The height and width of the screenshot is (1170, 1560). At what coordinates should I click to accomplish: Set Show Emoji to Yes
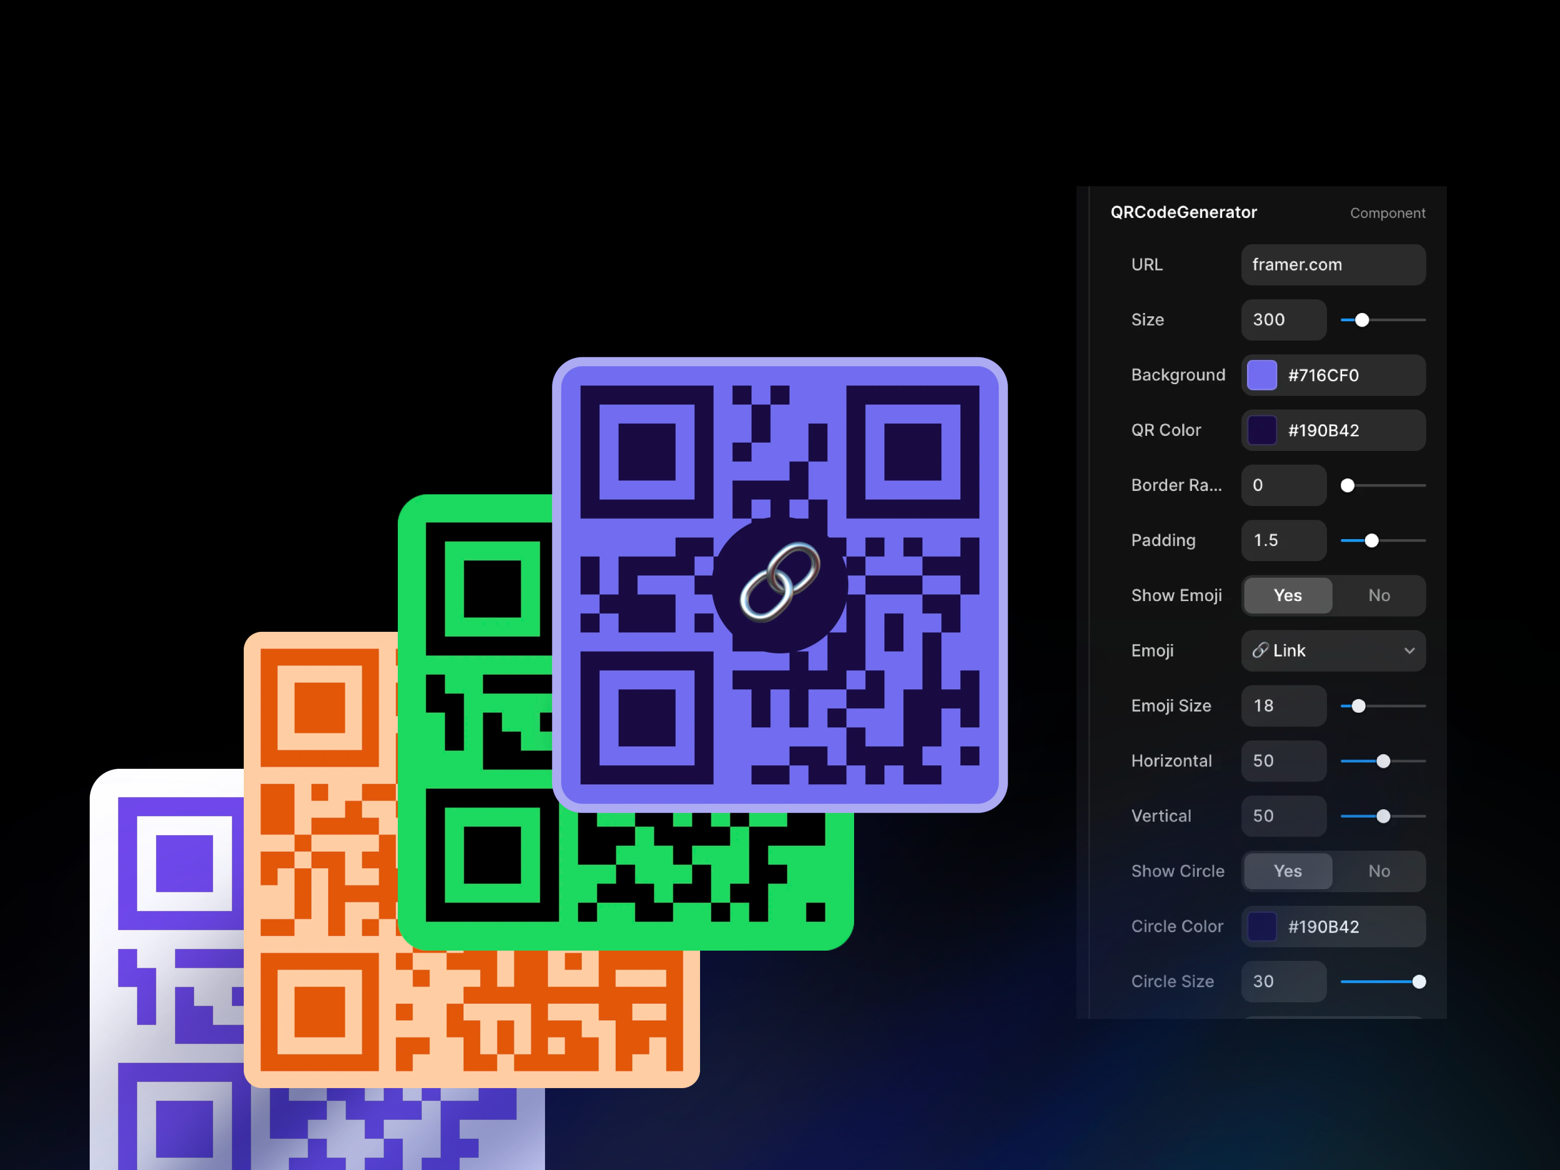(1287, 595)
